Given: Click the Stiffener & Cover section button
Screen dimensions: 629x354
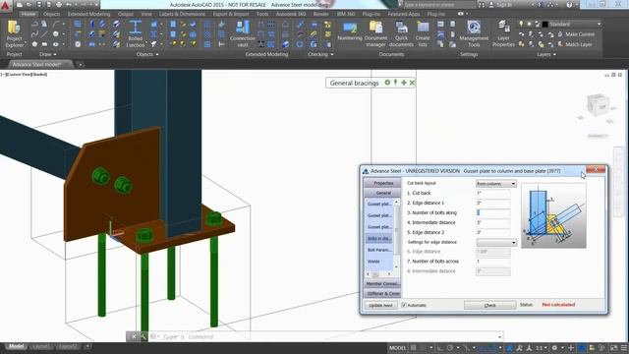Looking at the screenshot, I should click(382, 293).
